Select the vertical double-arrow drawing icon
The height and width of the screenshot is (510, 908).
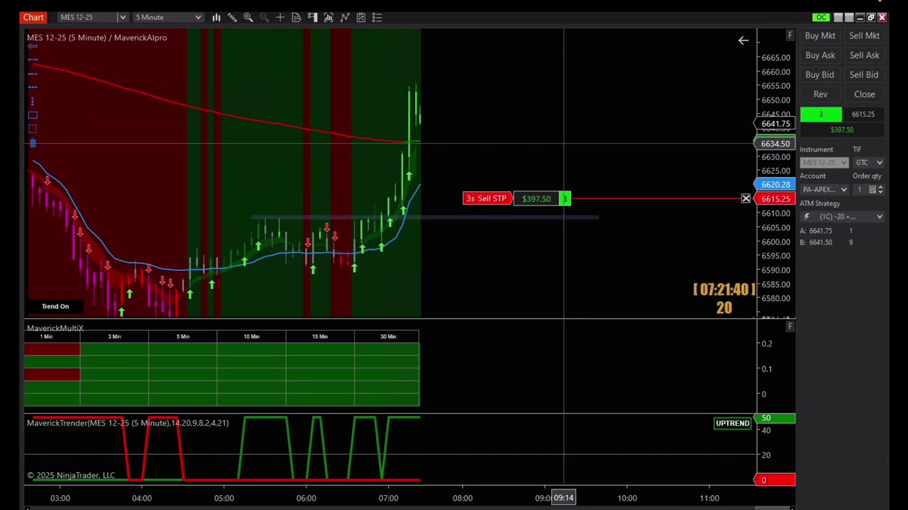tap(33, 101)
